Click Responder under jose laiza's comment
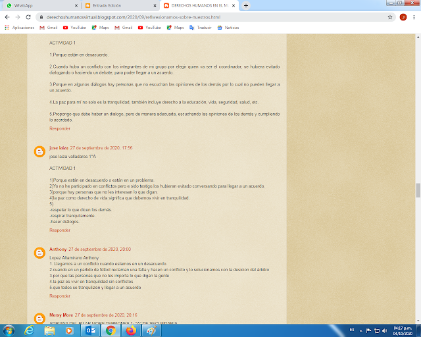This screenshot has width=421, height=337. [x=60, y=230]
